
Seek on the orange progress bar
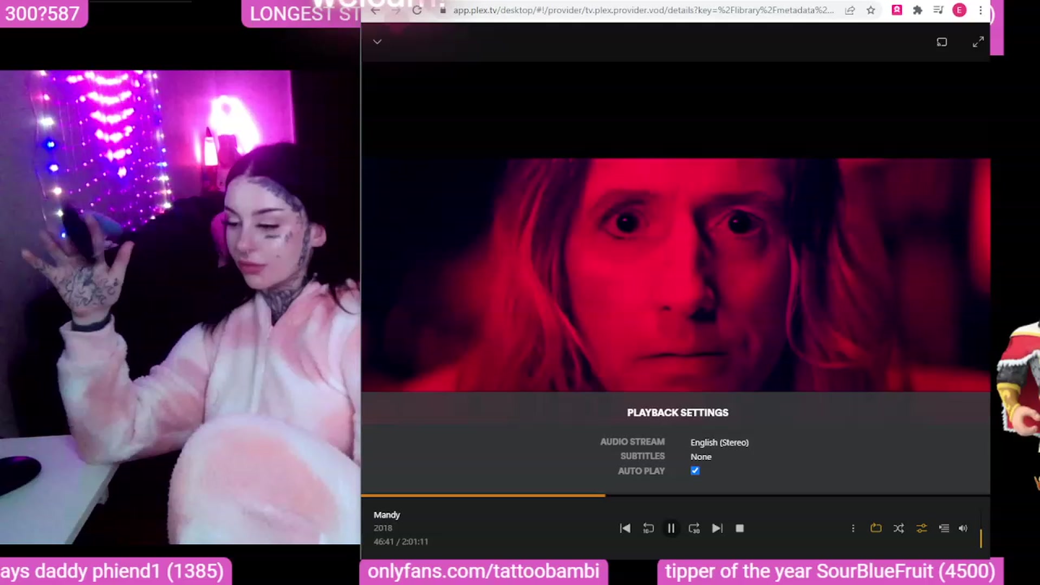click(x=675, y=495)
